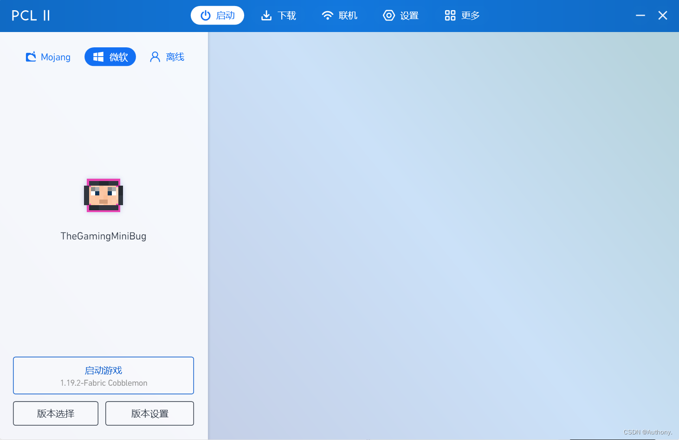Select Mojang login type
This screenshot has width=679, height=440.
[48, 57]
